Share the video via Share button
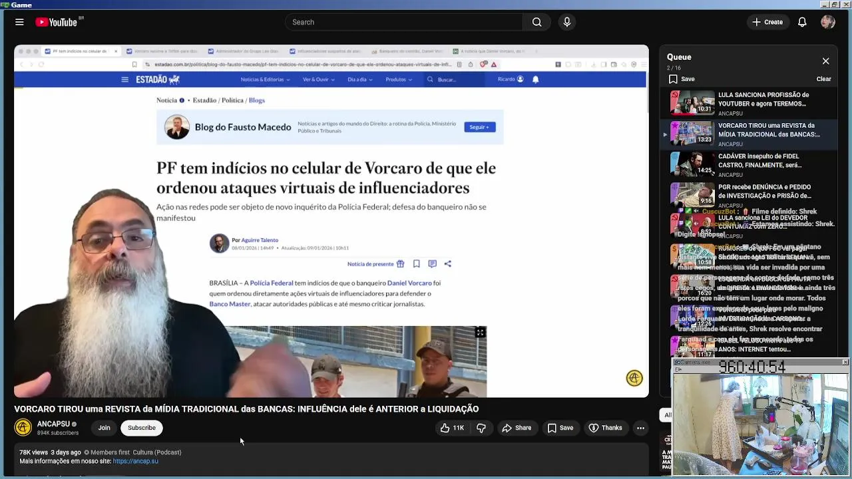This screenshot has width=852, height=479. pos(517,428)
